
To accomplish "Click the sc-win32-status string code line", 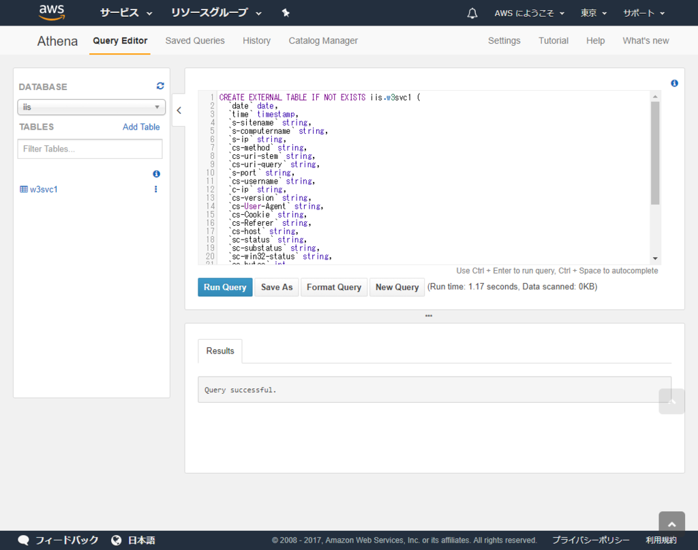I will (x=280, y=257).
